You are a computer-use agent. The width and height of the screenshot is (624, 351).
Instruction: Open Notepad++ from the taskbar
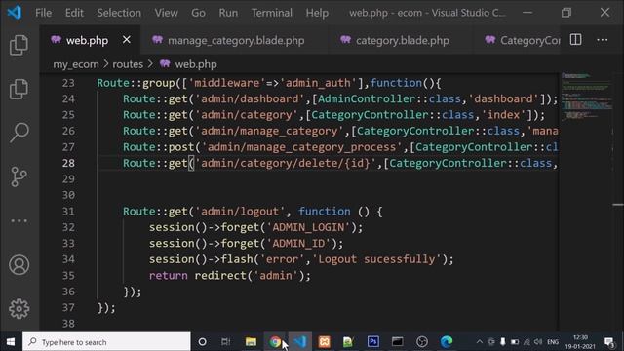coord(348,342)
